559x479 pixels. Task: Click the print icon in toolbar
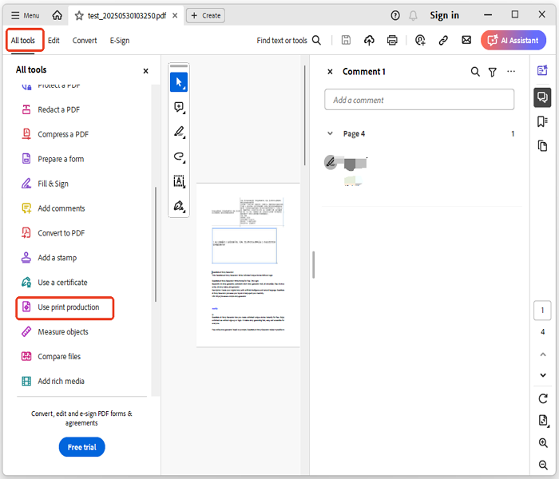[392, 40]
